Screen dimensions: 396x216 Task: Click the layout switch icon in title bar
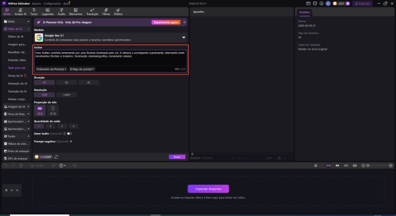point(308,4)
